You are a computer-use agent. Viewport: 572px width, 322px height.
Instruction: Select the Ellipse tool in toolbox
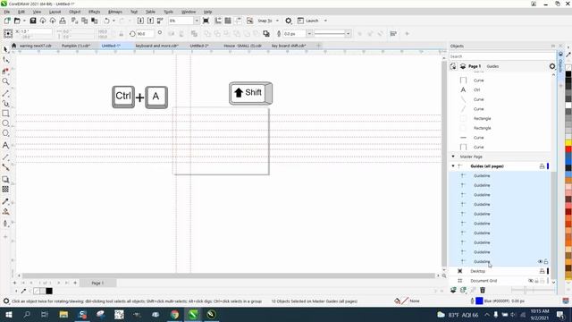[x=5, y=123]
